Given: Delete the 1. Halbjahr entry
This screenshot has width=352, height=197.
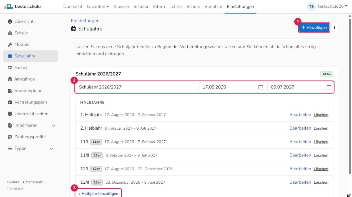Looking at the screenshot, I should [321, 115].
